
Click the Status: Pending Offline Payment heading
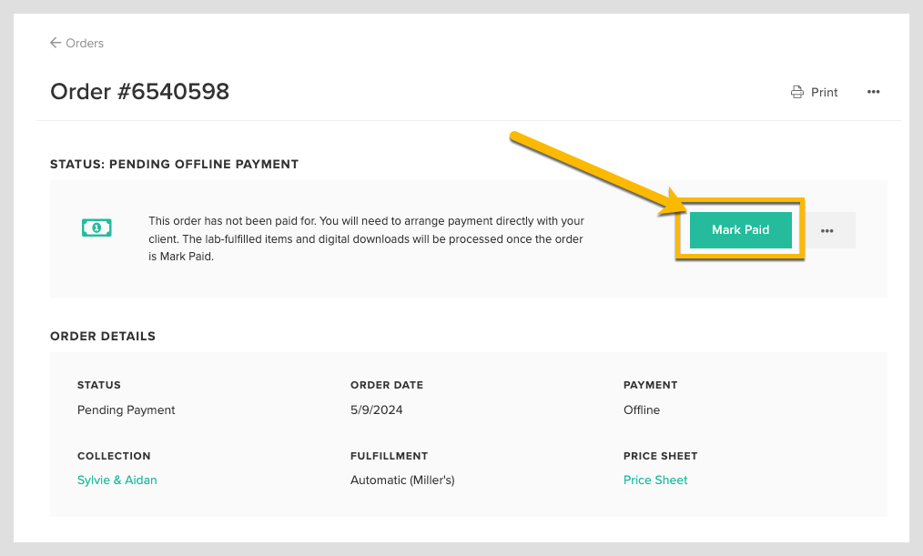click(x=174, y=165)
